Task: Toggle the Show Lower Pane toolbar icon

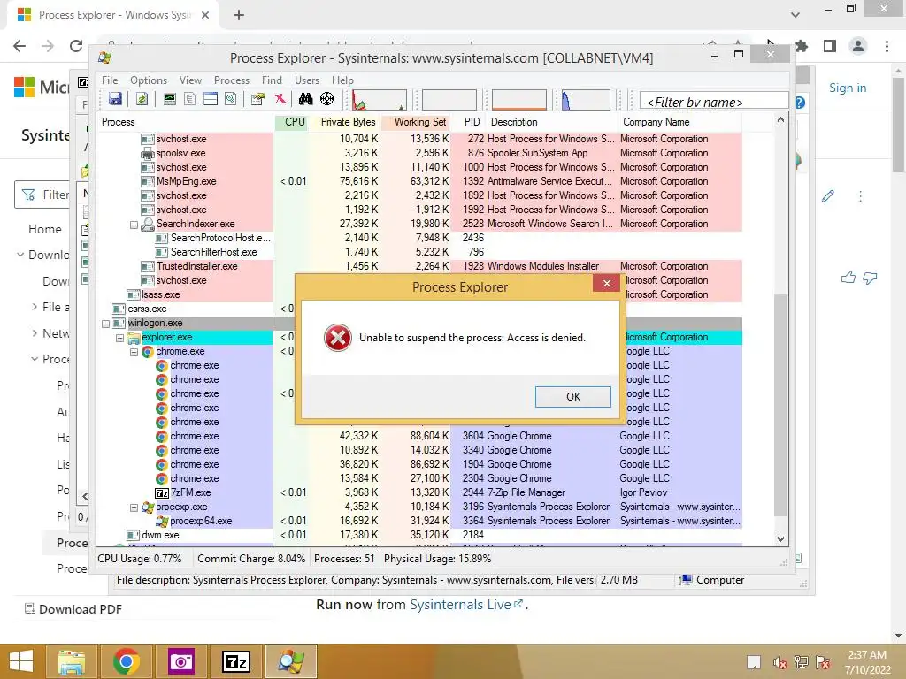Action: pos(211,99)
